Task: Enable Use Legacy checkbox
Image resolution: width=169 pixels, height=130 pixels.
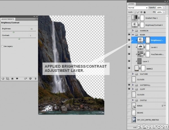Action: tap(2, 46)
